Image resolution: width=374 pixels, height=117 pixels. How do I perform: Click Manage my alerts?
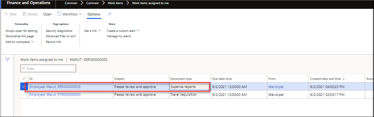(x=119, y=36)
